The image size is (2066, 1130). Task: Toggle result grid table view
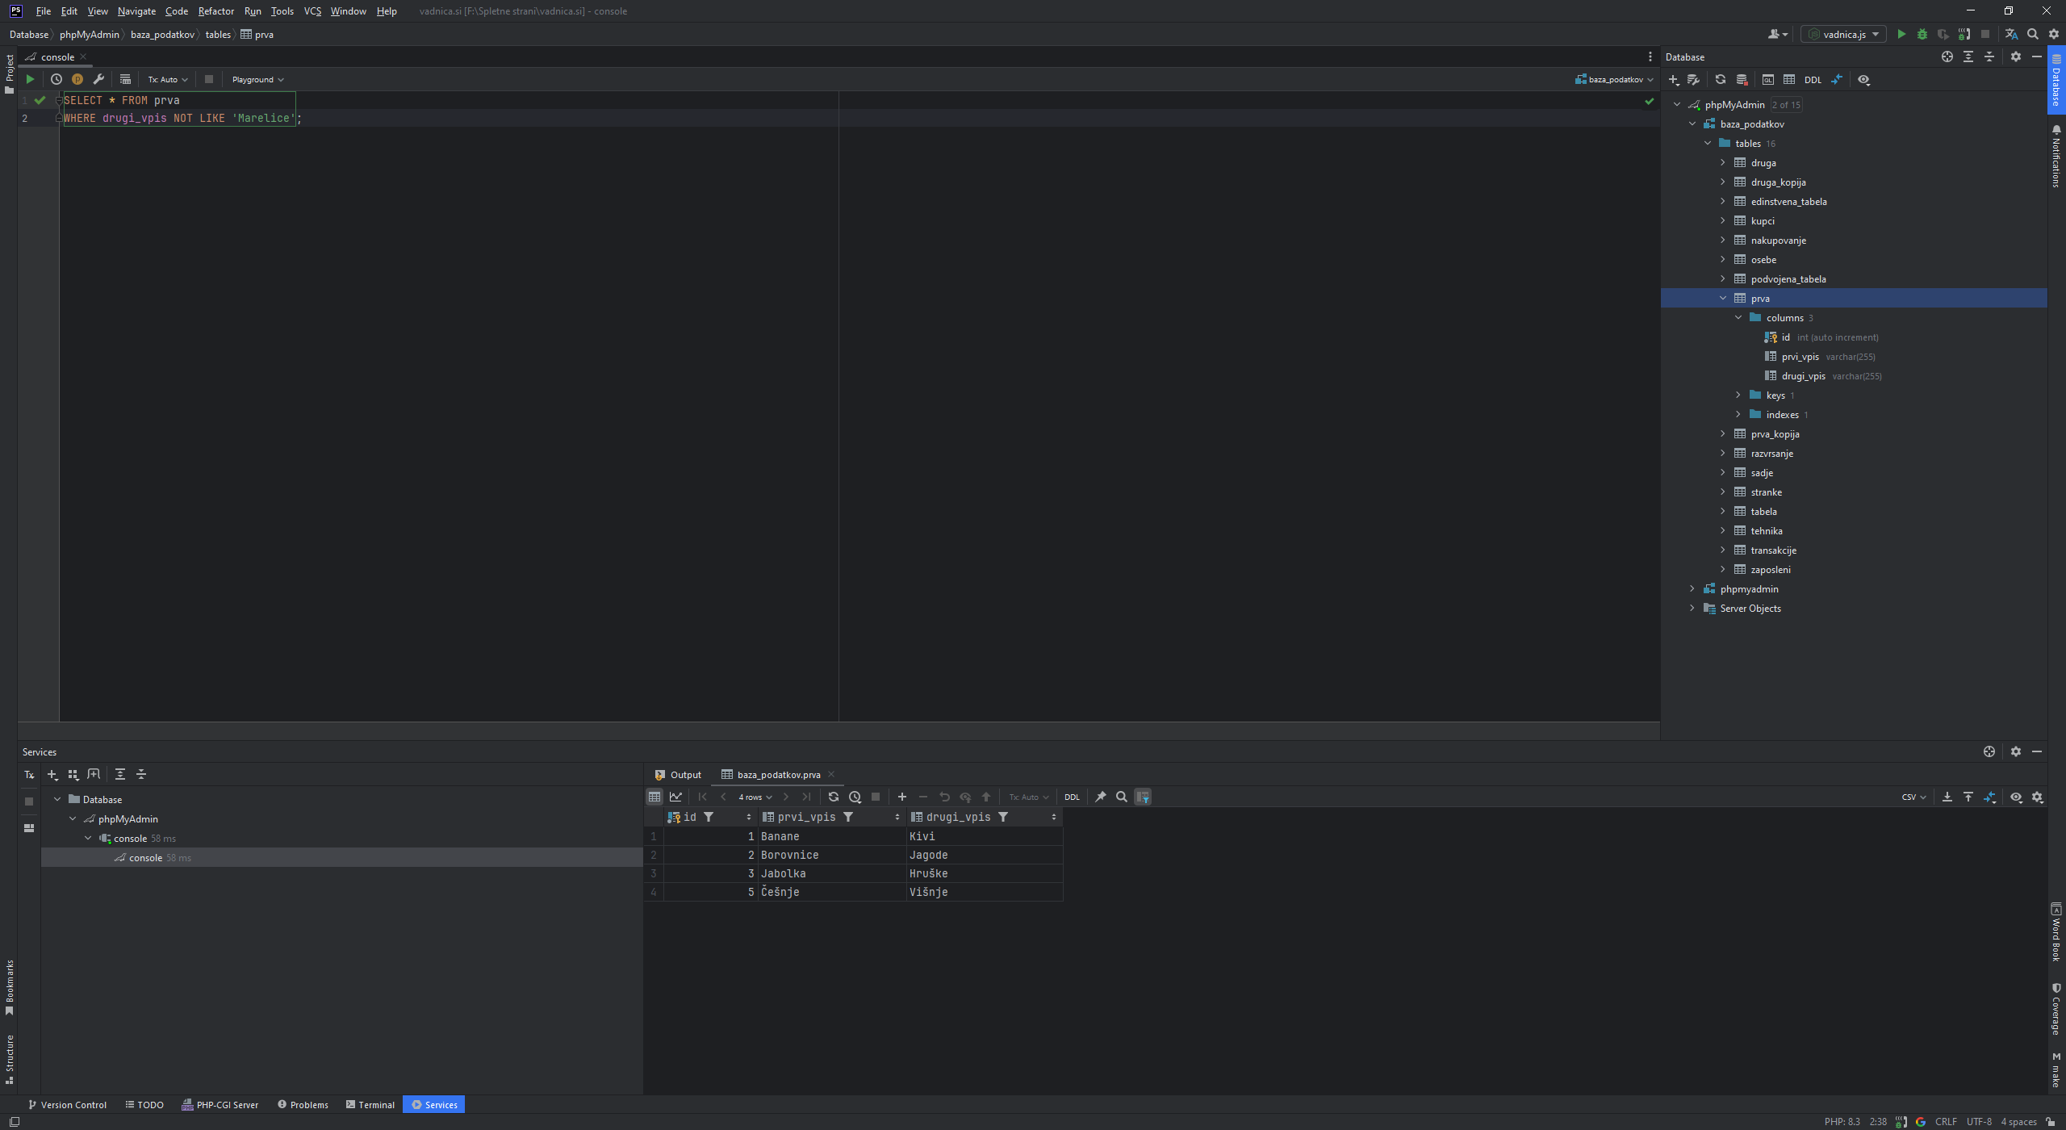(655, 797)
